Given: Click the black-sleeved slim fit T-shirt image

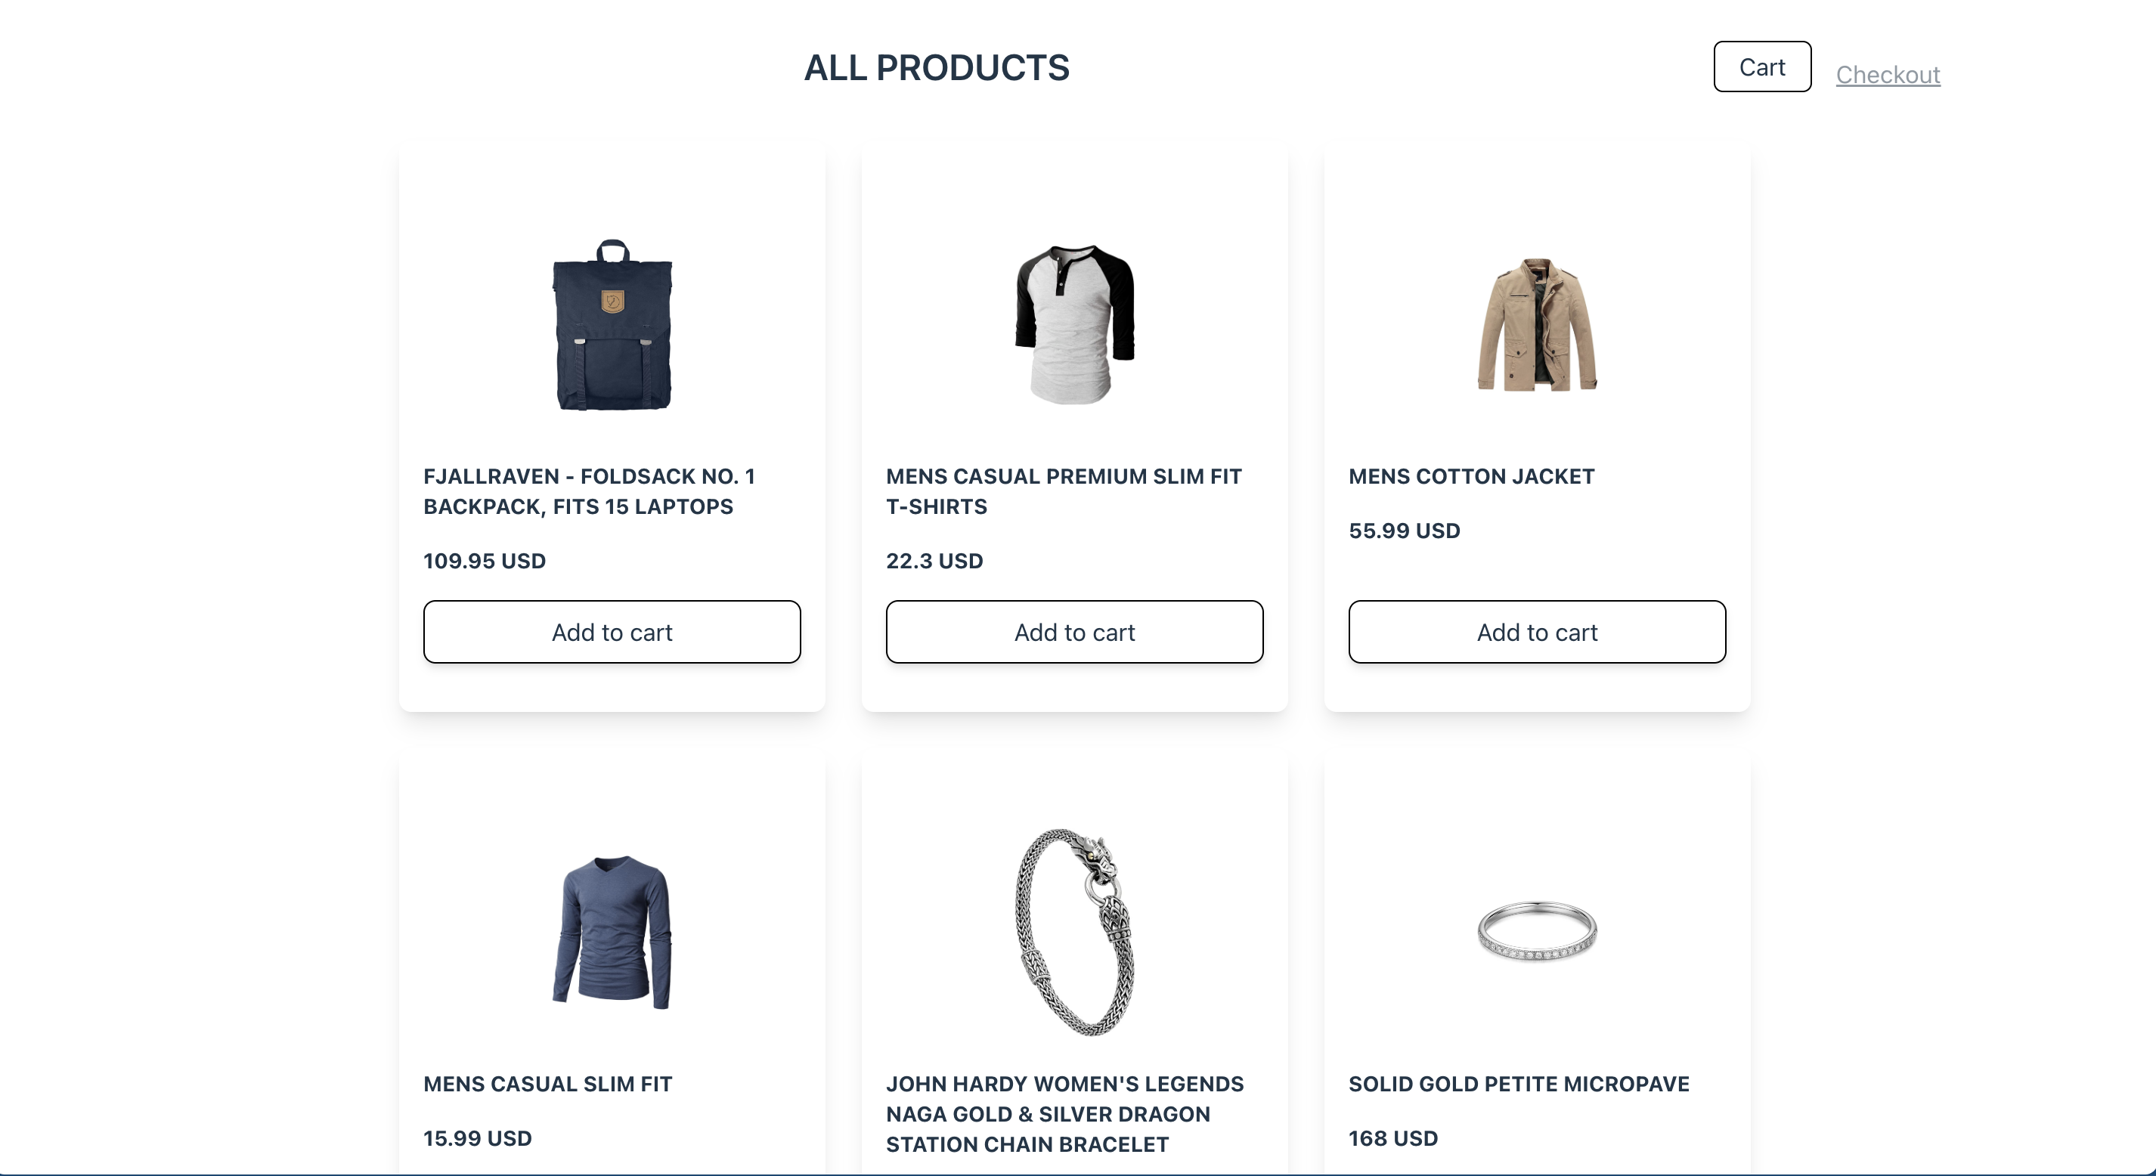Looking at the screenshot, I should [x=1075, y=325].
